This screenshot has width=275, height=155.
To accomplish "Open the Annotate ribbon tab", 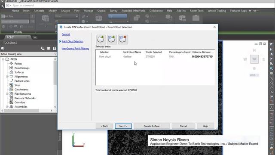I will pos(39,11).
